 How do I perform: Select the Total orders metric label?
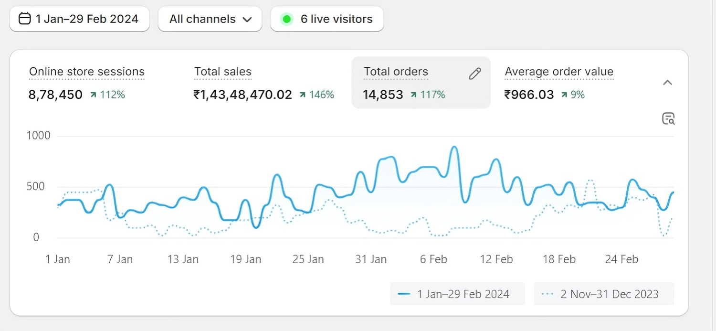point(396,72)
